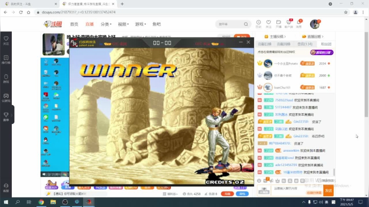The width and height of the screenshot is (369, 207).
Task: Focus the site search input field
Action: 230,24
